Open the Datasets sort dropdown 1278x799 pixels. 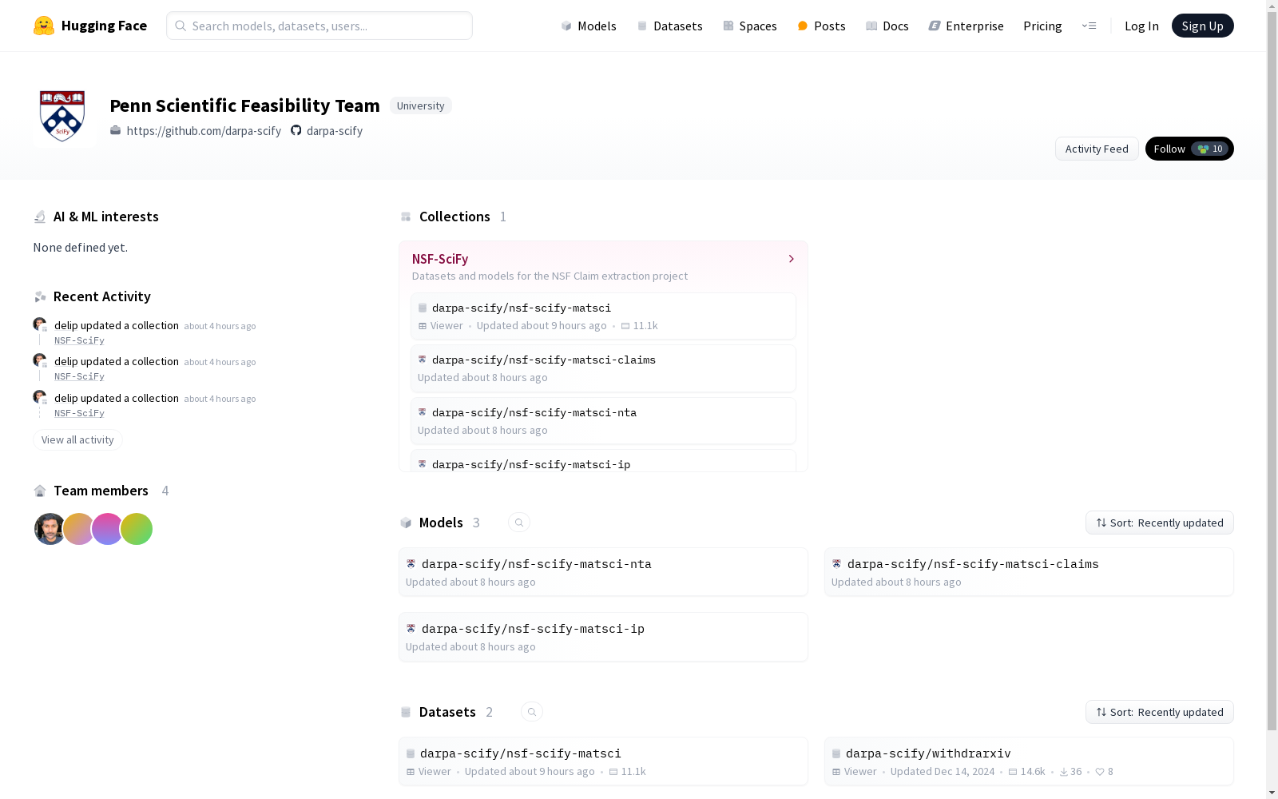pyautogui.click(x=1160, y=712)
